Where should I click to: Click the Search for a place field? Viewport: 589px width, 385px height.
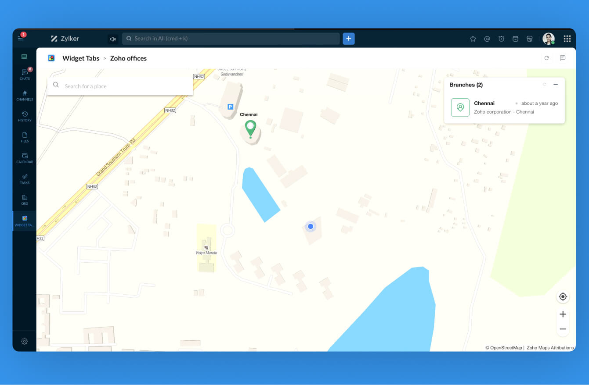120,86
